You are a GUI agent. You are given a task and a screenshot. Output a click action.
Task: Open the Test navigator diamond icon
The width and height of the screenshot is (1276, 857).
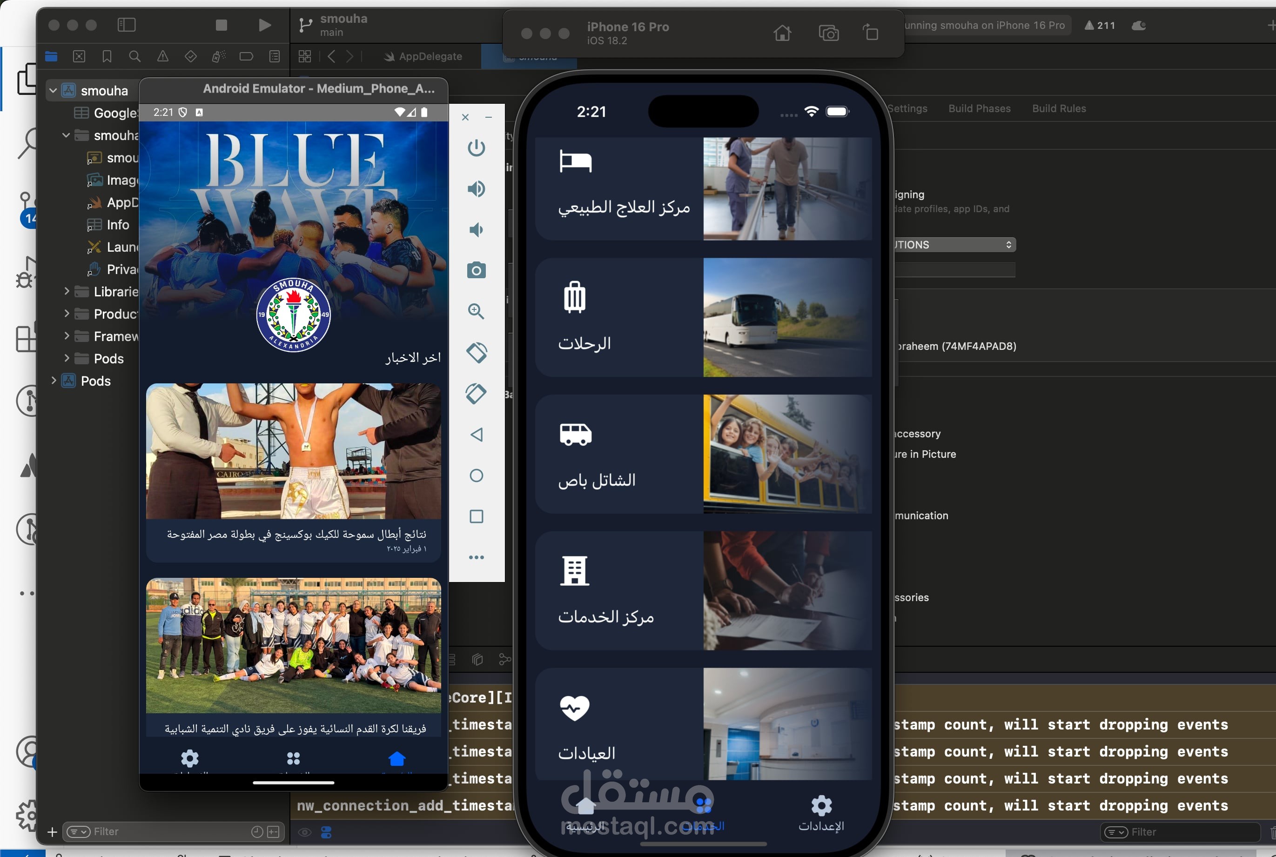[190, 56]
